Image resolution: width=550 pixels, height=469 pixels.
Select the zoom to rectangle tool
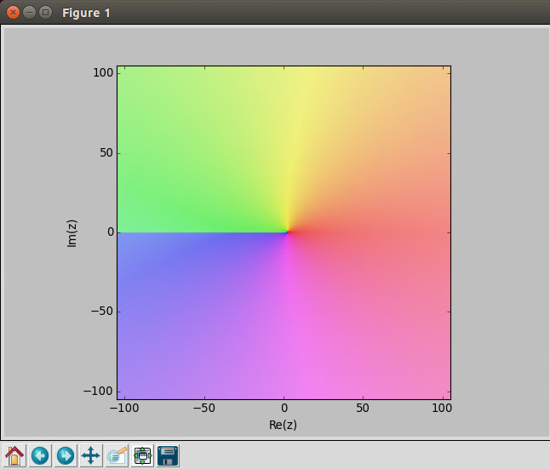[117, 455]
